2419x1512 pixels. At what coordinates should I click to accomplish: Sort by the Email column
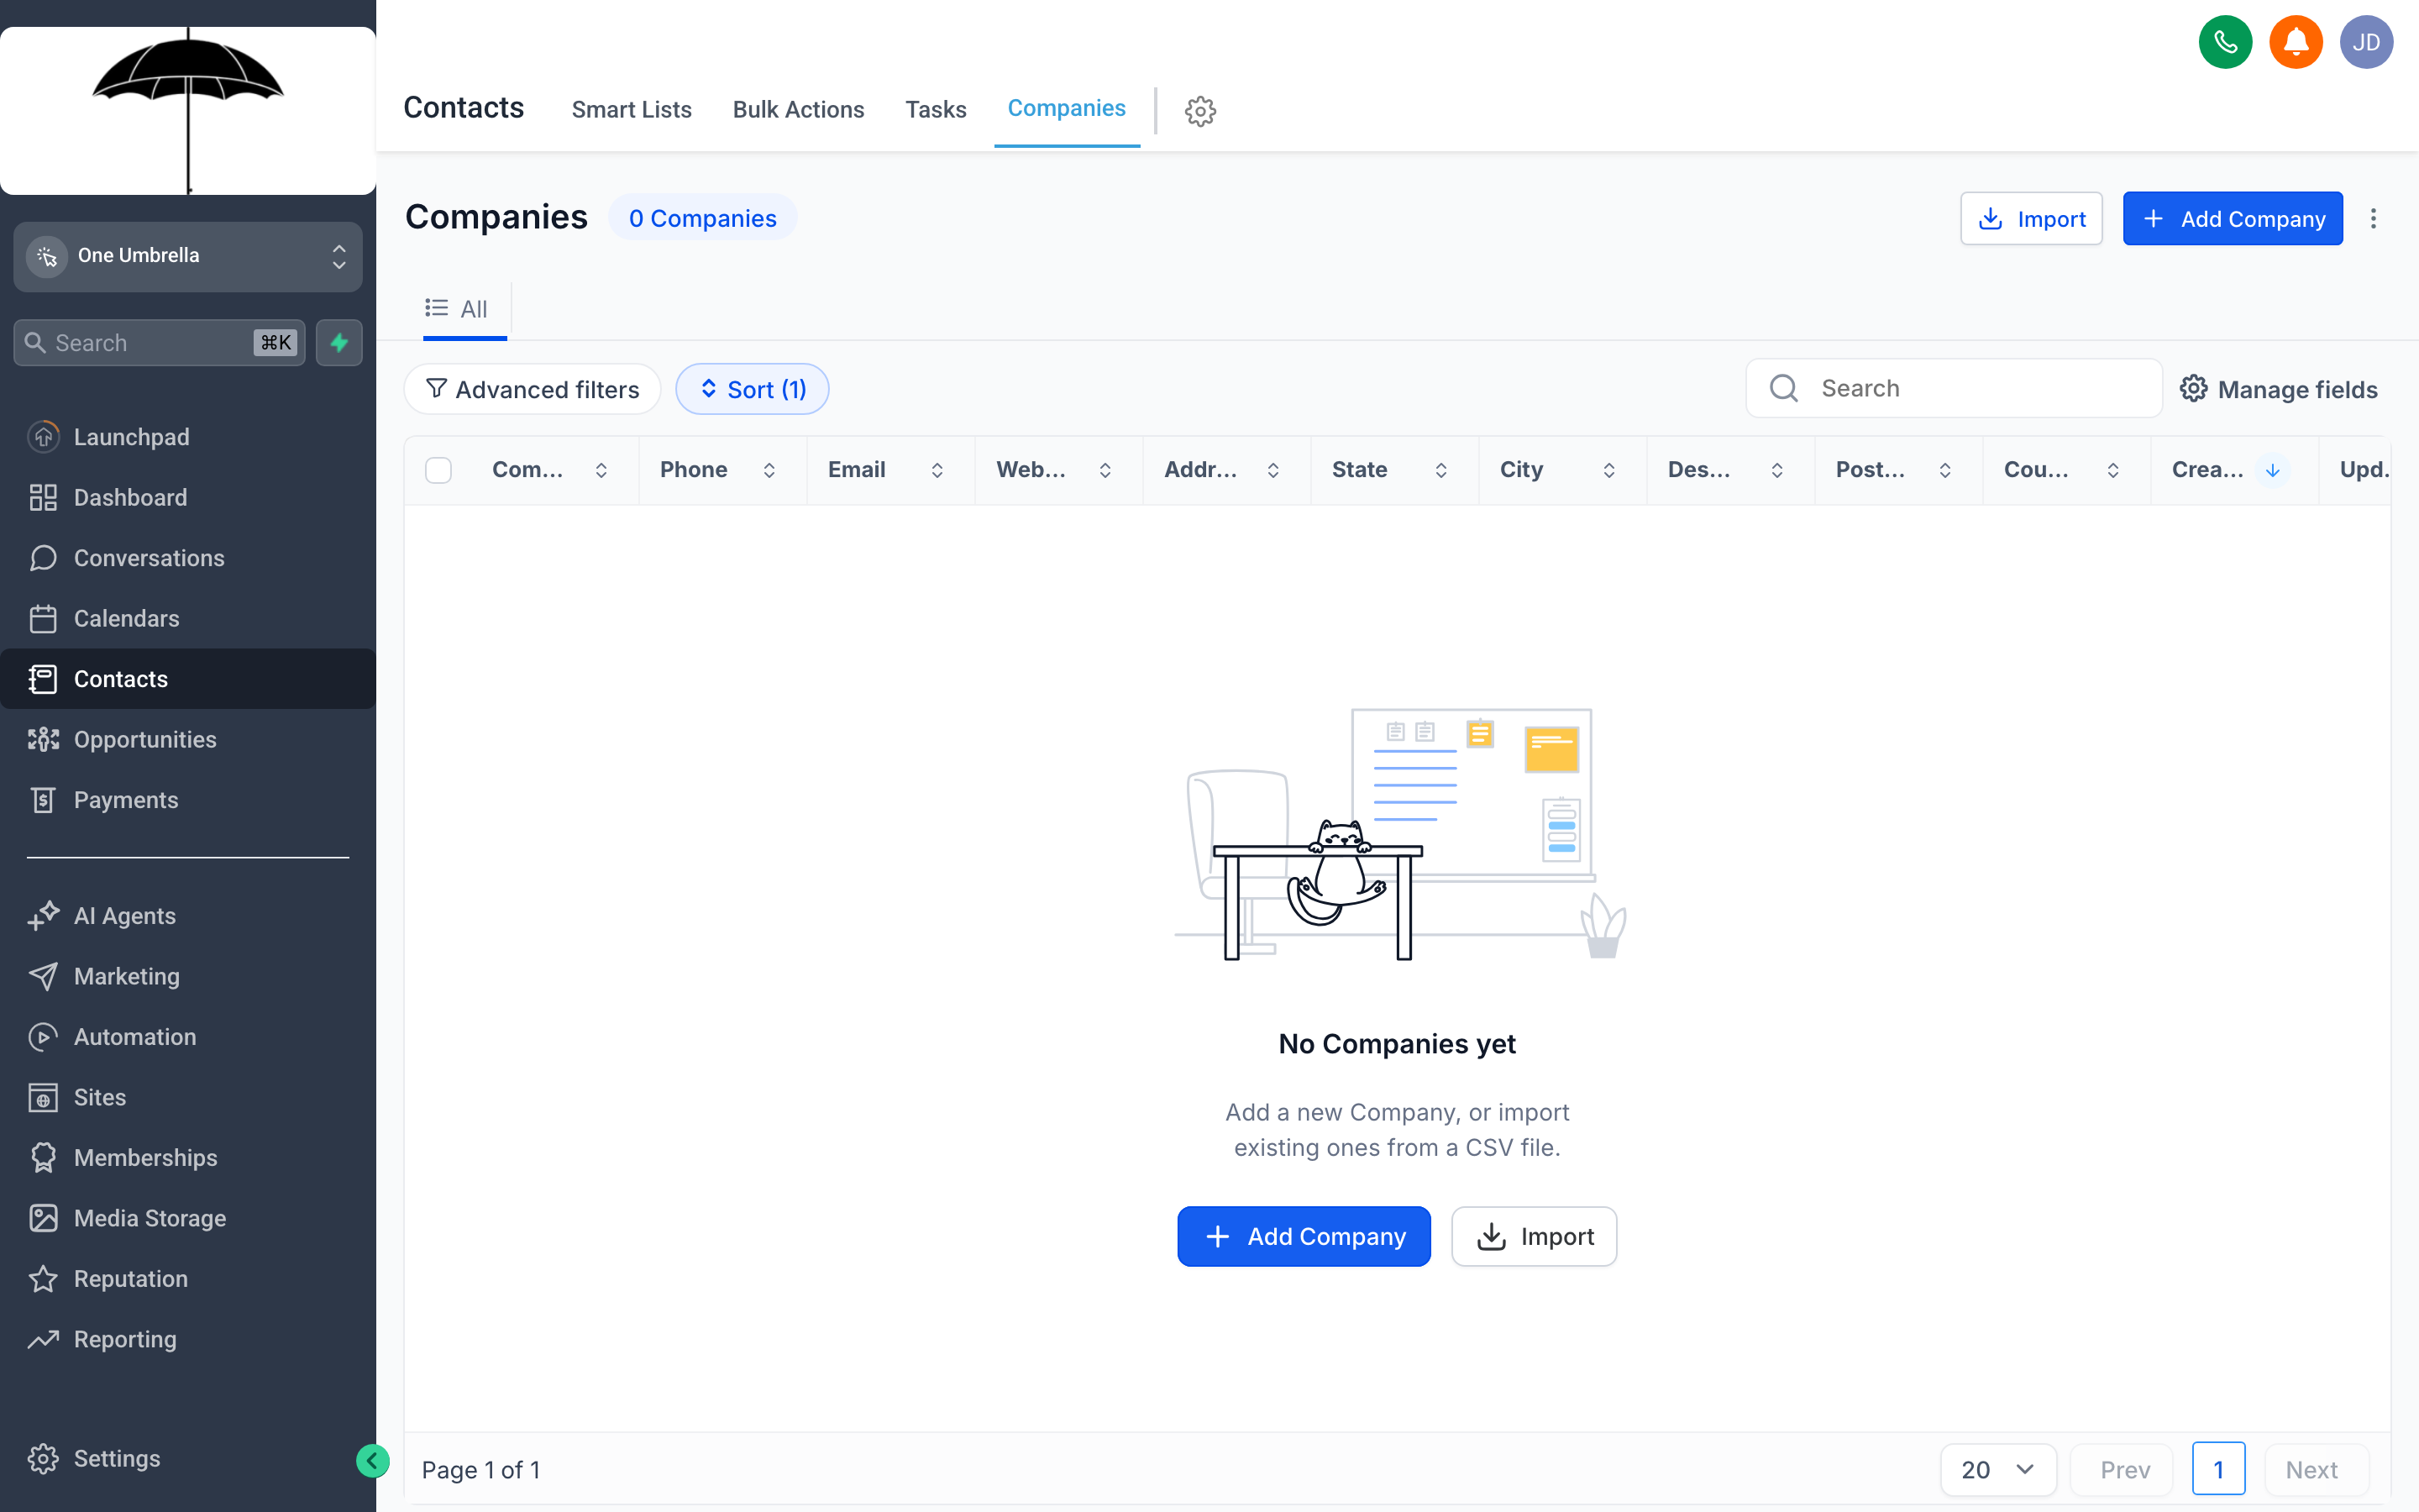point(937,470)
